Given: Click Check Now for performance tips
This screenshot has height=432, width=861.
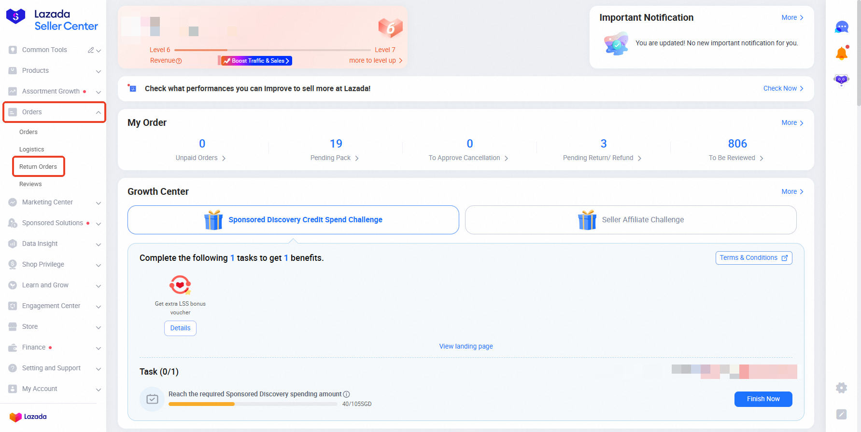Looking at the screenshot, I should (783, 89).
